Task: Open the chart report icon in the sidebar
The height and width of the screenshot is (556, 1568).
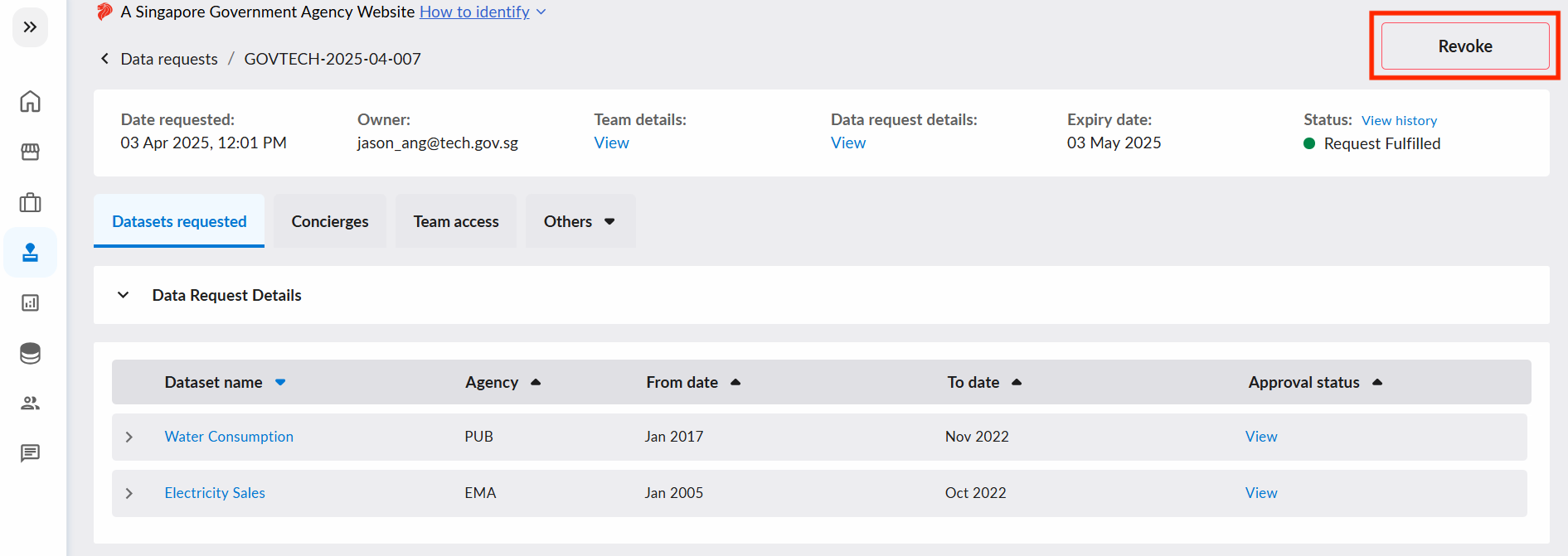Action: pos(30,303)
